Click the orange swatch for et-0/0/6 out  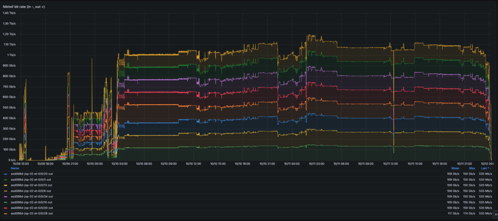(x=6, y=191)
